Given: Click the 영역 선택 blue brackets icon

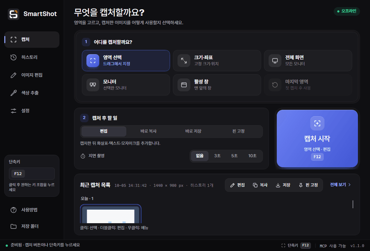Looking at the screenshot, I should [93, 61].
